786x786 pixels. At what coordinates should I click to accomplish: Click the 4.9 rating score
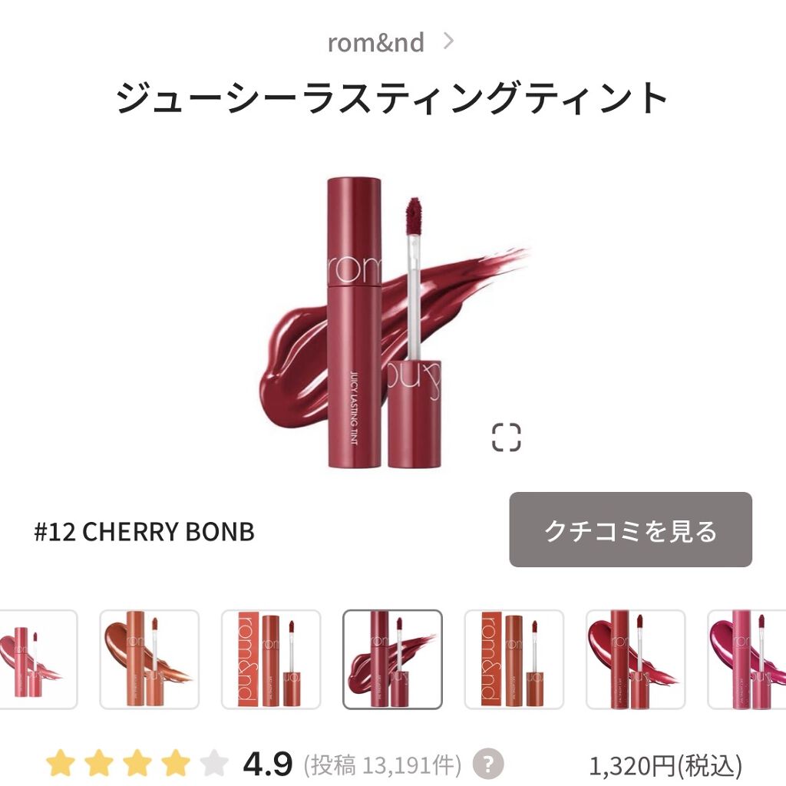tap(268, 764)
